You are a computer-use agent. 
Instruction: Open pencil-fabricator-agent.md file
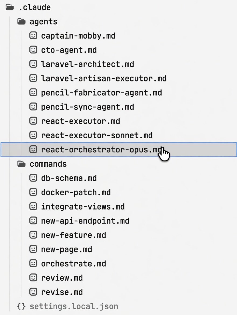pyautogui.click(x=101, y=93)
